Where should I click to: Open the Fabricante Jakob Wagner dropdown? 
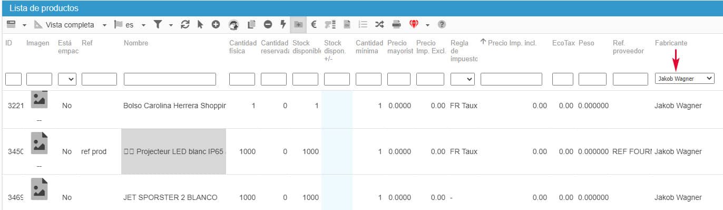tap(685, 79)
